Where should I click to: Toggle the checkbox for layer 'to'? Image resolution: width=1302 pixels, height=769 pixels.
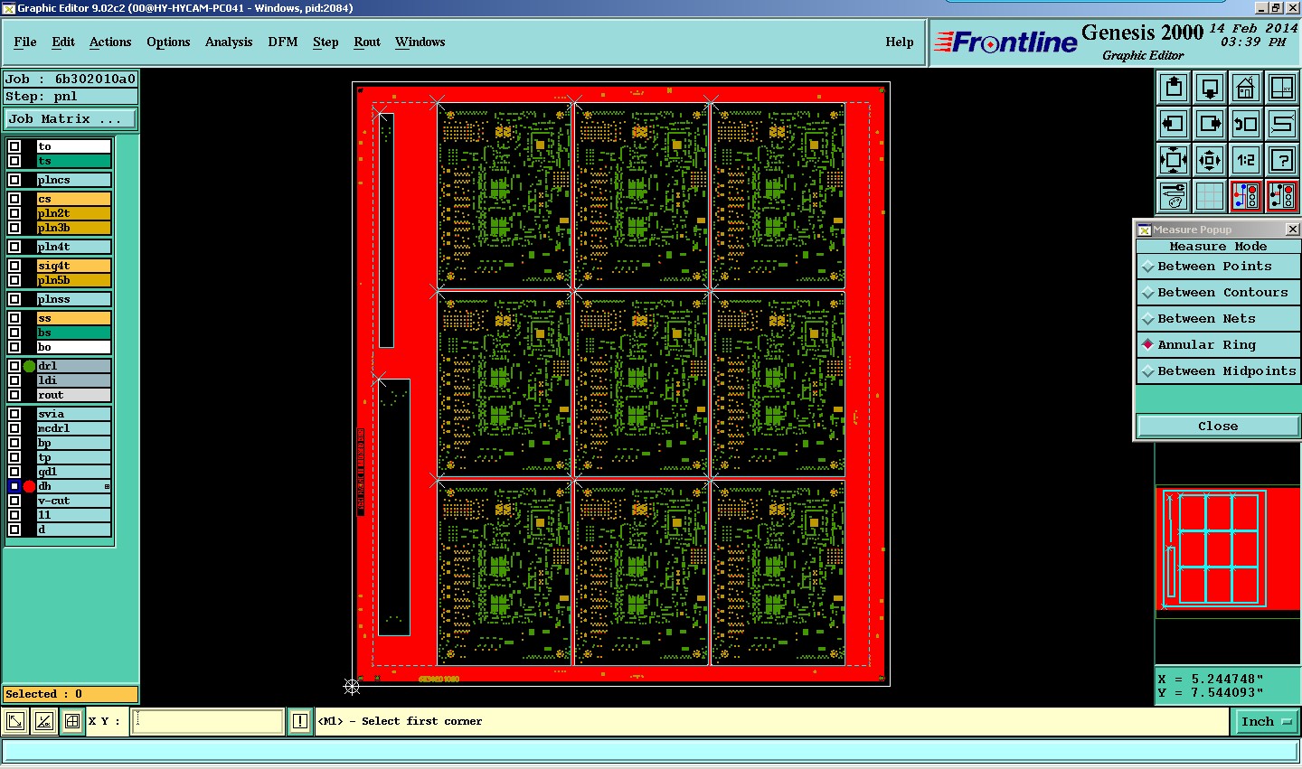pyautogui.click(x=14, y=146)
